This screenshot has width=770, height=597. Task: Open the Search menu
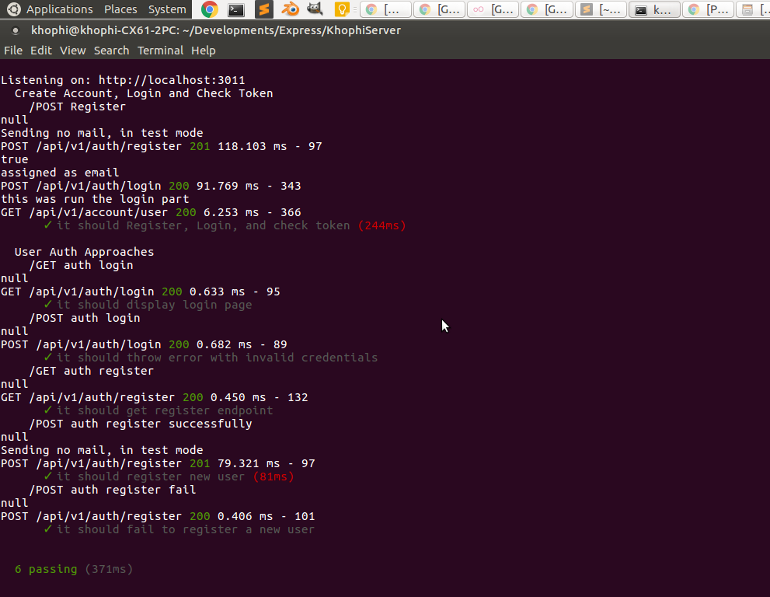(111, 51)
